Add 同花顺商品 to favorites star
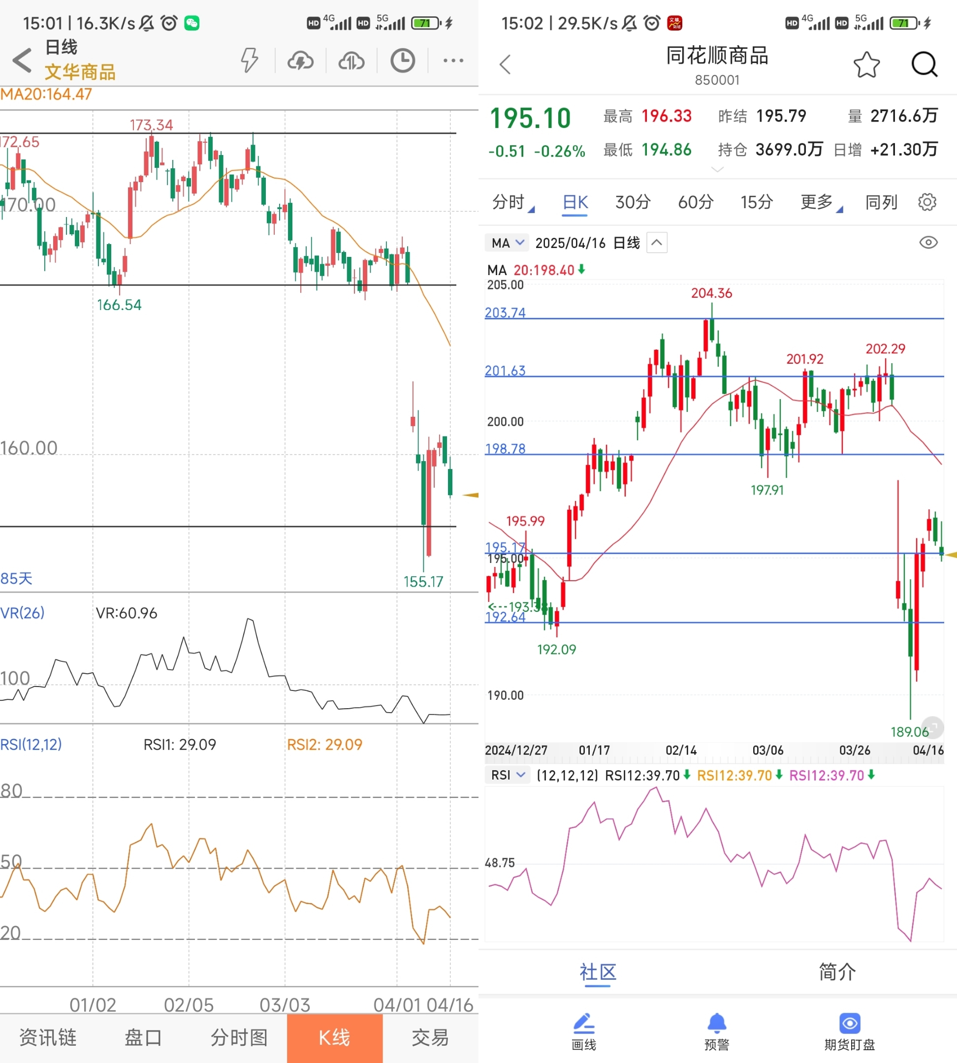 pos(866,64)
